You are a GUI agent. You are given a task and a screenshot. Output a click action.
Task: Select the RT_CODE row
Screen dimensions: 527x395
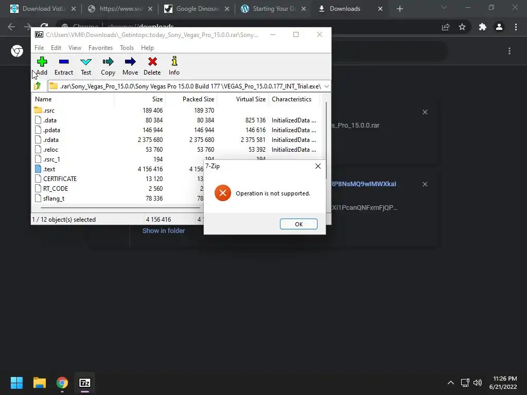coord(118,188)
